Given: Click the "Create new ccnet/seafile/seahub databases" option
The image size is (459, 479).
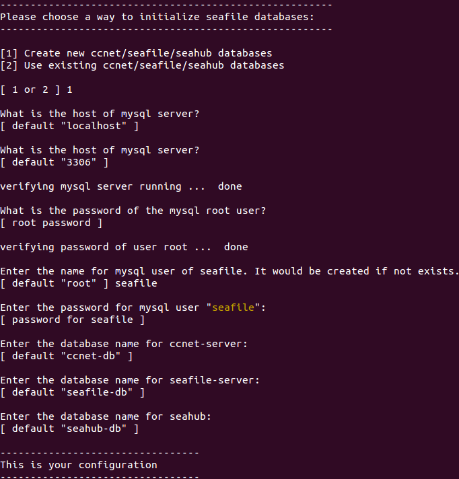Looking at the screenshot, I should pyautogui.click(x=136, y=53).
